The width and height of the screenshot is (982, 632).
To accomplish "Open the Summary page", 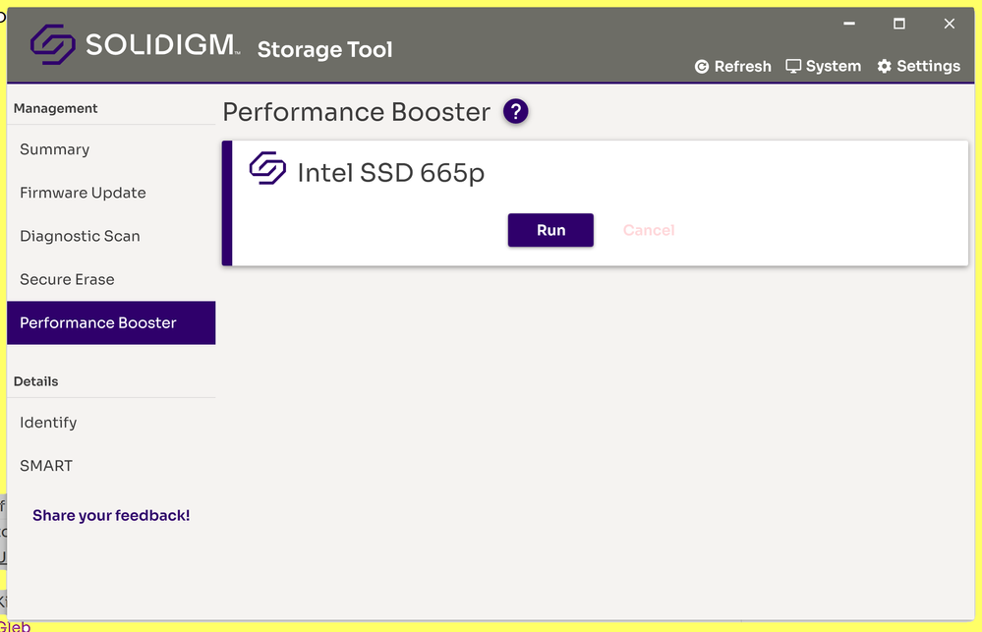I will pyautogui.click(x=55, y=149).
